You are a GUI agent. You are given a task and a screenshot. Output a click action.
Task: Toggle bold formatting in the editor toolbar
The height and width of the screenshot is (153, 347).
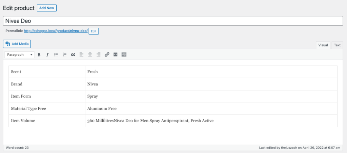39,54
